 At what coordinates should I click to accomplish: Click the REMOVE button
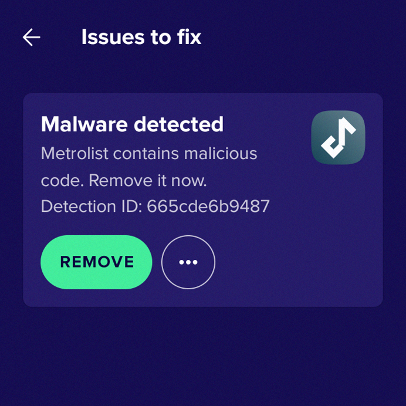click(96, 262)
